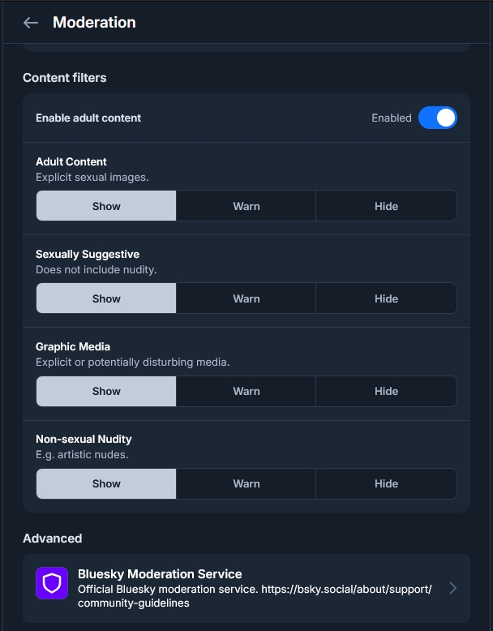This screenshot has height=631, width=493.
Task: Set Adult Content to Show
Action: click(x=106, y=206)
